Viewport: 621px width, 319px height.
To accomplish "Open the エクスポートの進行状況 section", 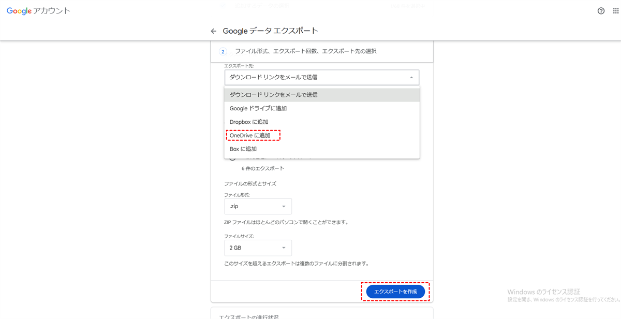I will [248, 316].
